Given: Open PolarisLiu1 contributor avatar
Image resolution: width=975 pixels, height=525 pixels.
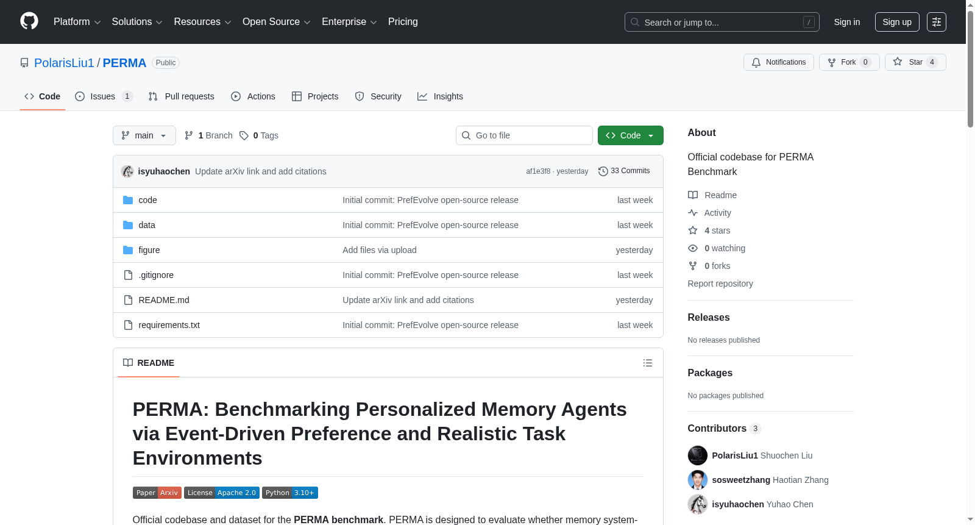Looking at the screenshot, I should [698, 455].
